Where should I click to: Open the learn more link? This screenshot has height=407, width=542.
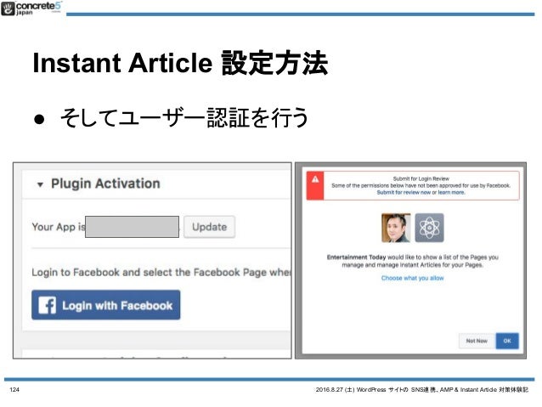pyautogui.click(x=451, y=192)
